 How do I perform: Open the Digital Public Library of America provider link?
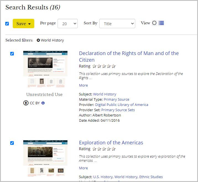click(x=122, y=105)
